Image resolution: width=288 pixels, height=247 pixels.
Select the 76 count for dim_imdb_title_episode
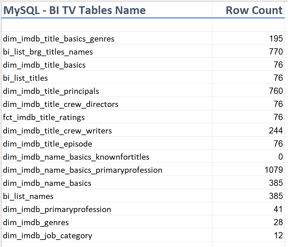(x=248, y=143)
